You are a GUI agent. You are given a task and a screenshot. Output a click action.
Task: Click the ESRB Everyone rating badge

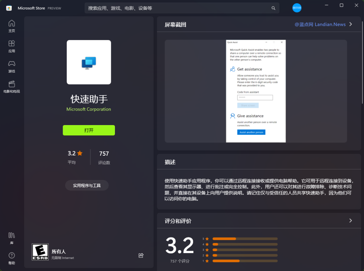coord(40,252)
